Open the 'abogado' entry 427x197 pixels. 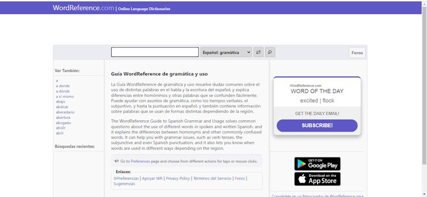pos(63,122)
